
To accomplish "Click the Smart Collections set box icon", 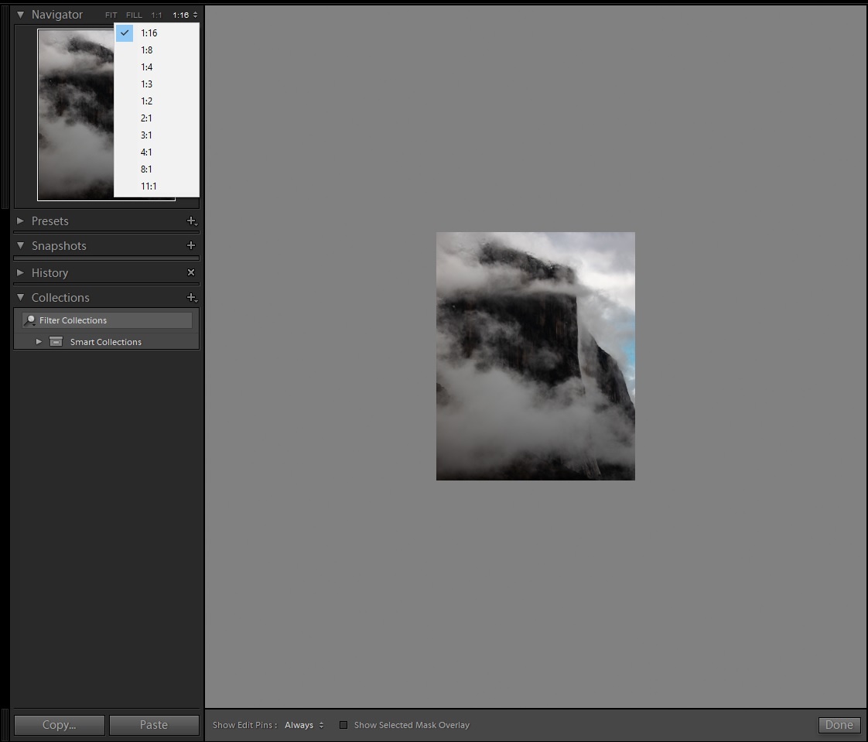I will pyautogui.click(x=56, y=342).
